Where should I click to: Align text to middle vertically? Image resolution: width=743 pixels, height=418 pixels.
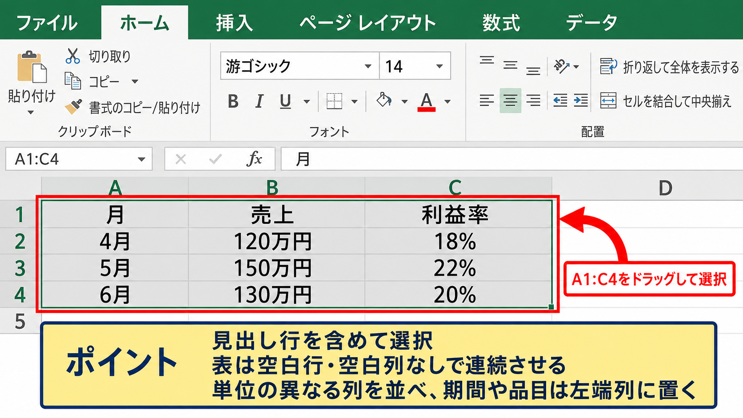510,66
